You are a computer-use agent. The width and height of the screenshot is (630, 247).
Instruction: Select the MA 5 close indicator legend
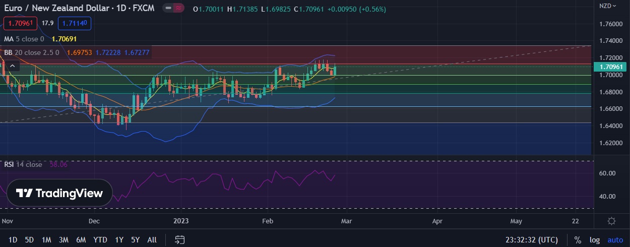24,39
